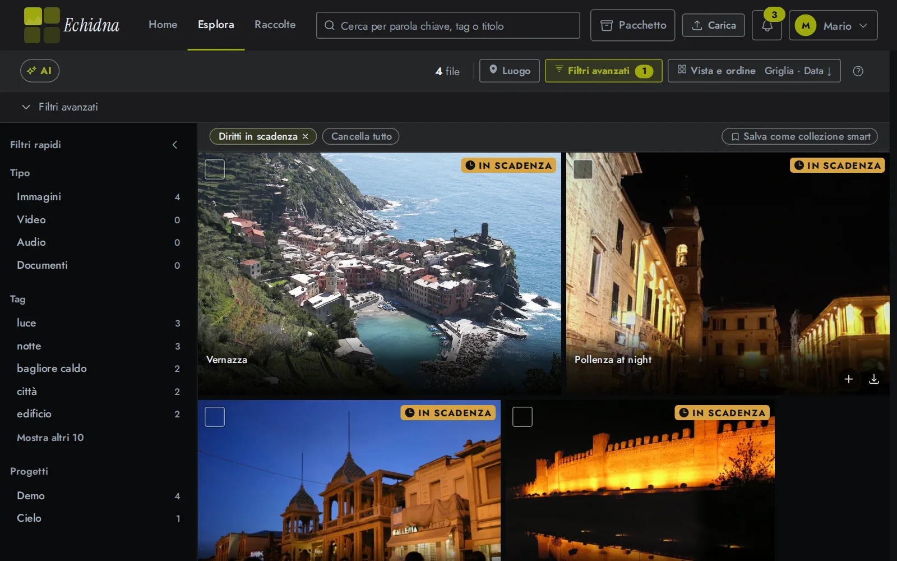Open the Vernazza thumbnail

click(x=379, y=274)
